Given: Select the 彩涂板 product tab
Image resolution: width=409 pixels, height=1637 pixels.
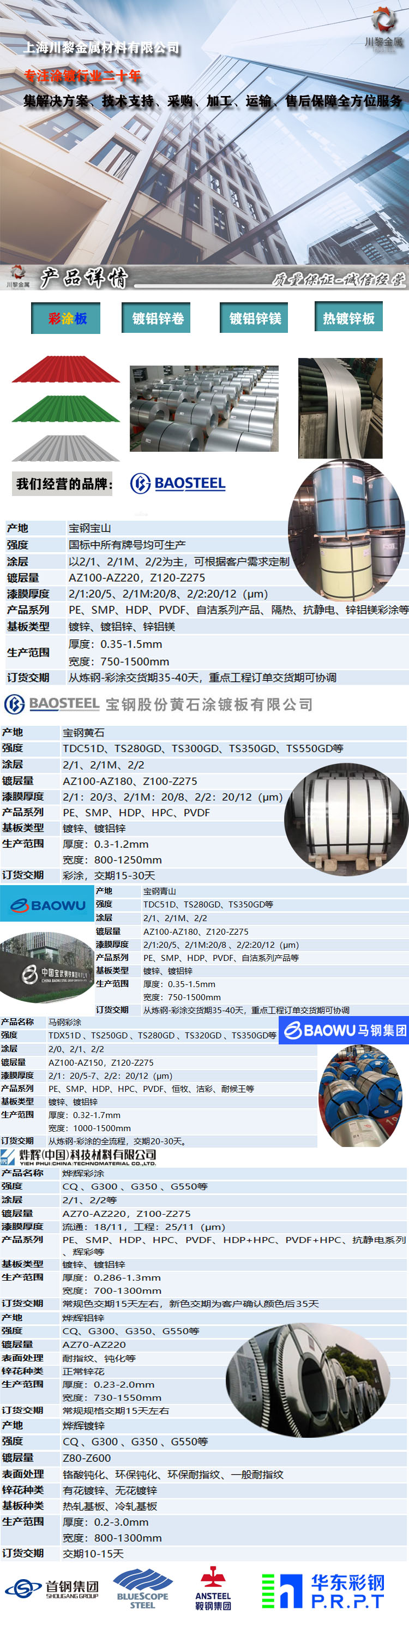Looking at the screenshot, I should coord(66,318).
